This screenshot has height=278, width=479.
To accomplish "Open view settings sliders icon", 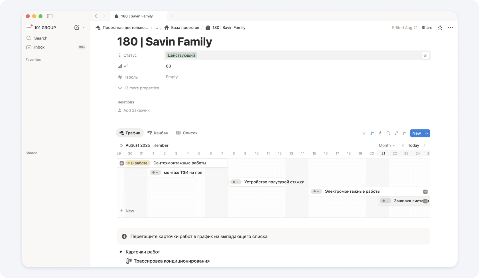I will (x=404, y=133).
